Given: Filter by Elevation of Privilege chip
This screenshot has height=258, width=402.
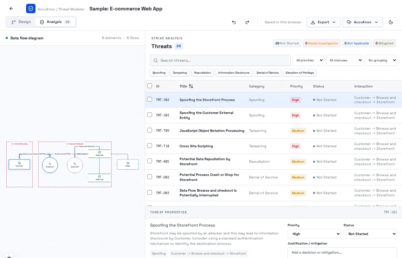Looking at the screenshot, I should pos(300,73).
